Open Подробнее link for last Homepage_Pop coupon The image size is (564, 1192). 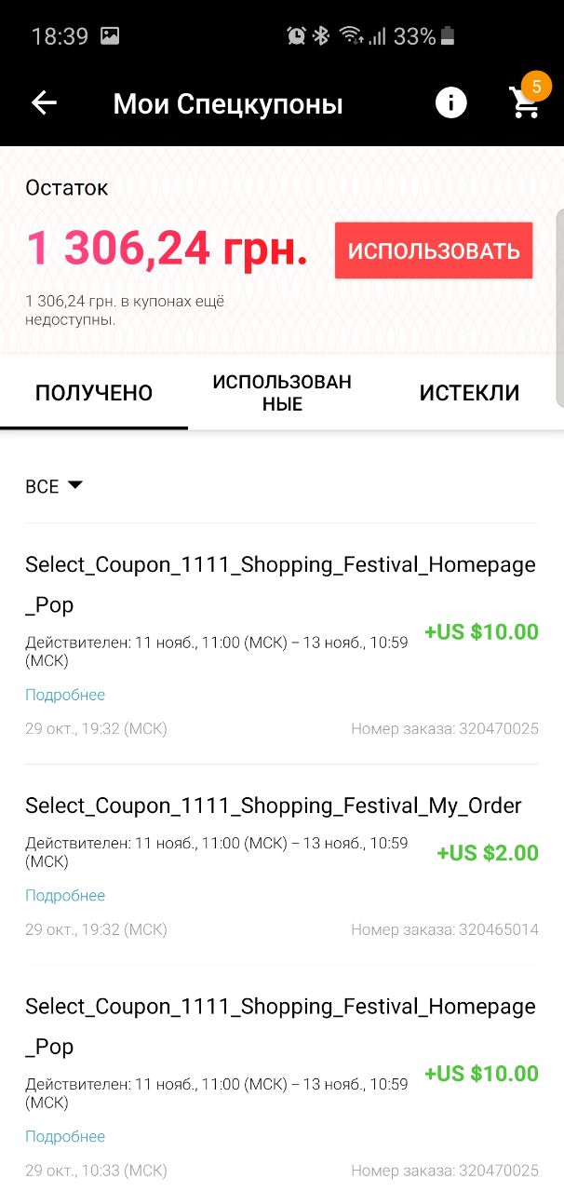(x=65, y=1136)
